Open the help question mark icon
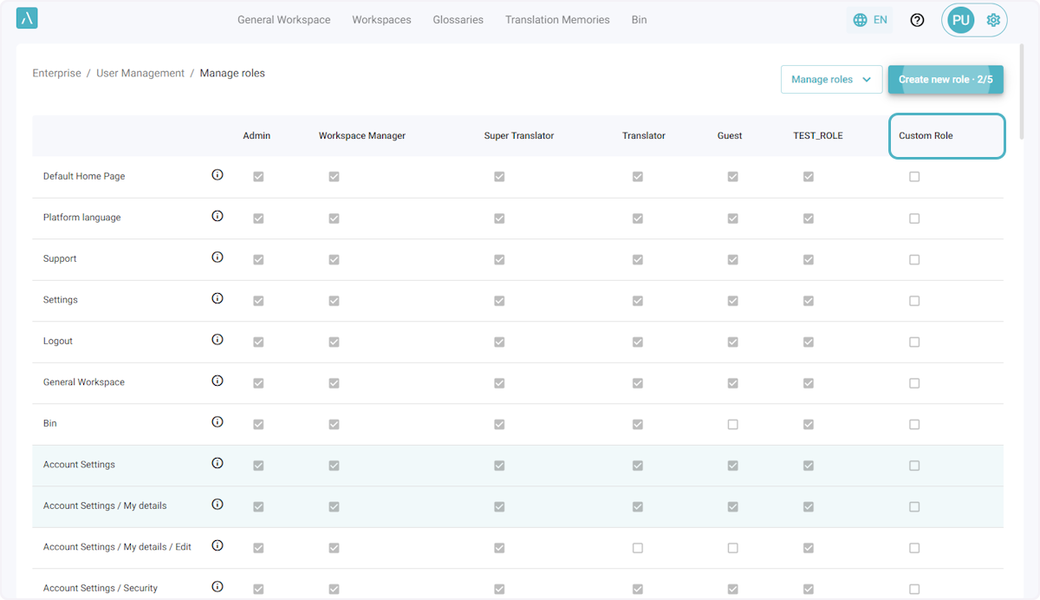Image resolution: width=1040 pixels, height=600 pixels. click(x=917, y=20)
